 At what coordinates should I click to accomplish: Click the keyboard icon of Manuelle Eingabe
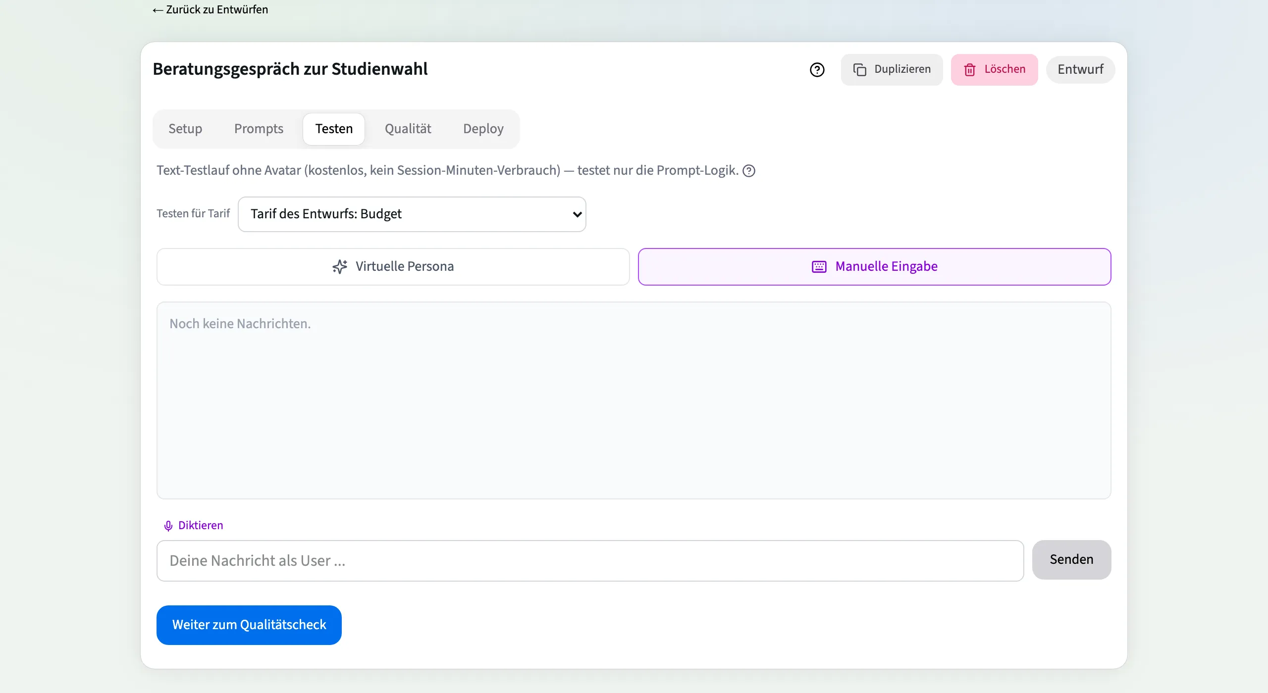(819, 267)
